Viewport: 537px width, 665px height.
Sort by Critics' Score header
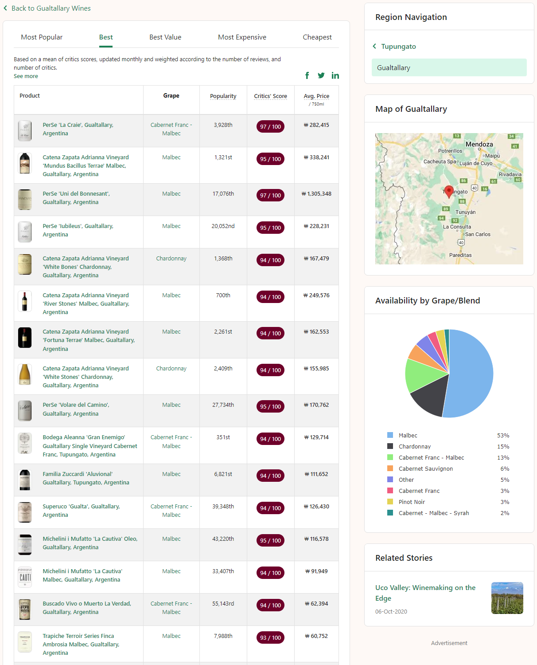point(270,96)
